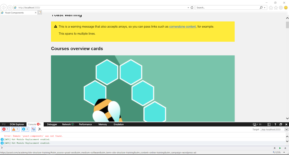The width and height of the screenshot is (289, 155).
Task: Refresh the page with the reload icon
Action: (x=192, y=7)
